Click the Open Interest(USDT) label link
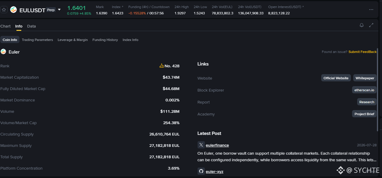 point(286,7)
